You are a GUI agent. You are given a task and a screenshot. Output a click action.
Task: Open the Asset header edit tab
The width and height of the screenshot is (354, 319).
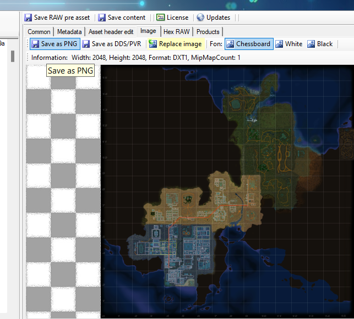coord(111,32)
